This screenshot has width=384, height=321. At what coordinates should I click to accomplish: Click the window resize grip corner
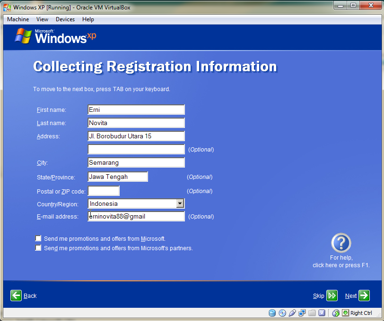click(x=378, y=315)
